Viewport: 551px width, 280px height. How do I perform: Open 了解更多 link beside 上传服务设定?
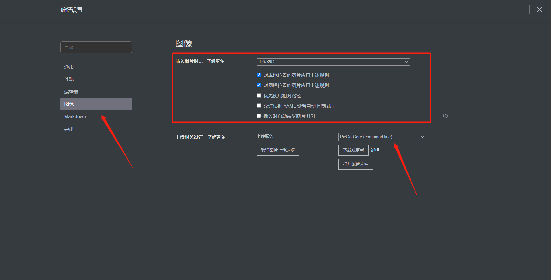point(218,137)
